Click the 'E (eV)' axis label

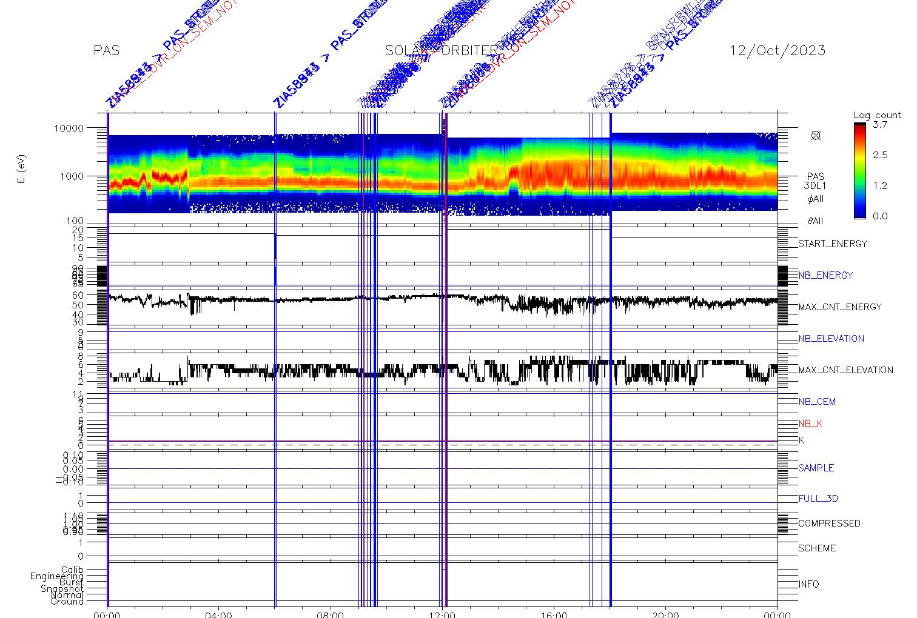click(22, 169)
